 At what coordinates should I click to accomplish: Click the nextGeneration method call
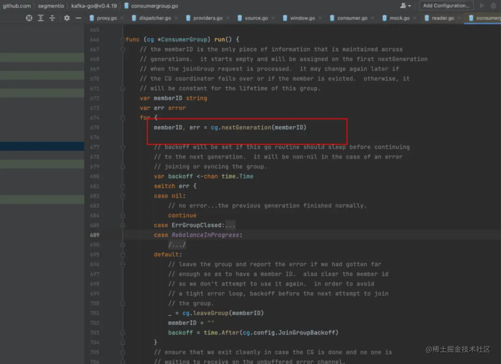pyautogui.click(x=246, y=128)
